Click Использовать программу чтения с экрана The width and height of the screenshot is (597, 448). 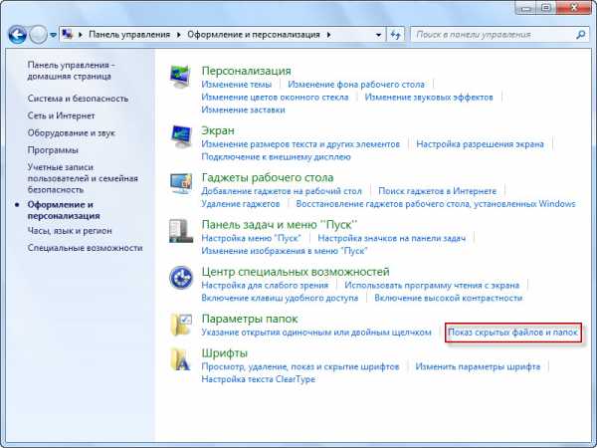coord(432,286)
